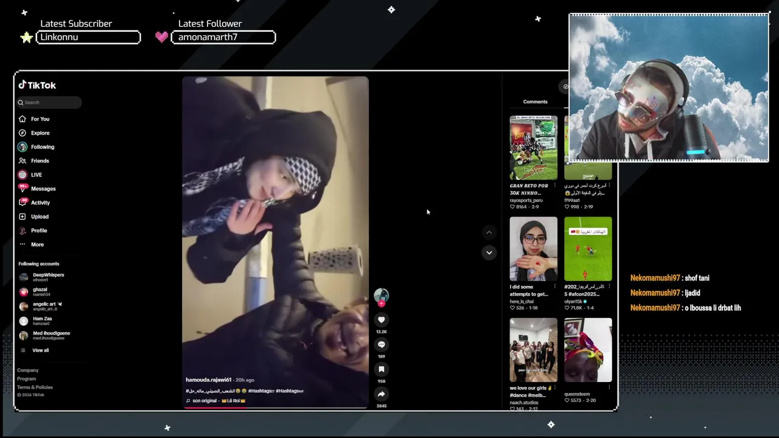Share the video with arrow icon
This screenshot has height=438, width=779.
[x=382, y=394]
